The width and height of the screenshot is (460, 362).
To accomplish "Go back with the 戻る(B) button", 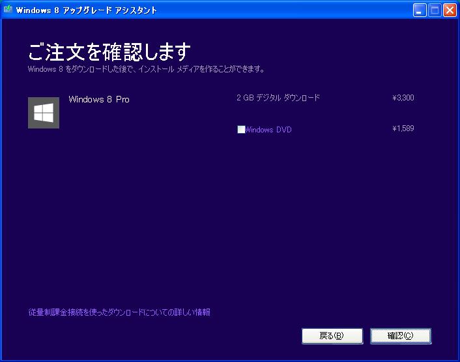I will click(332, 336).
